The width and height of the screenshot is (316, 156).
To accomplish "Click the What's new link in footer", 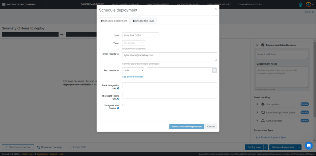I will pyautogui.click(x=27, y=154).
